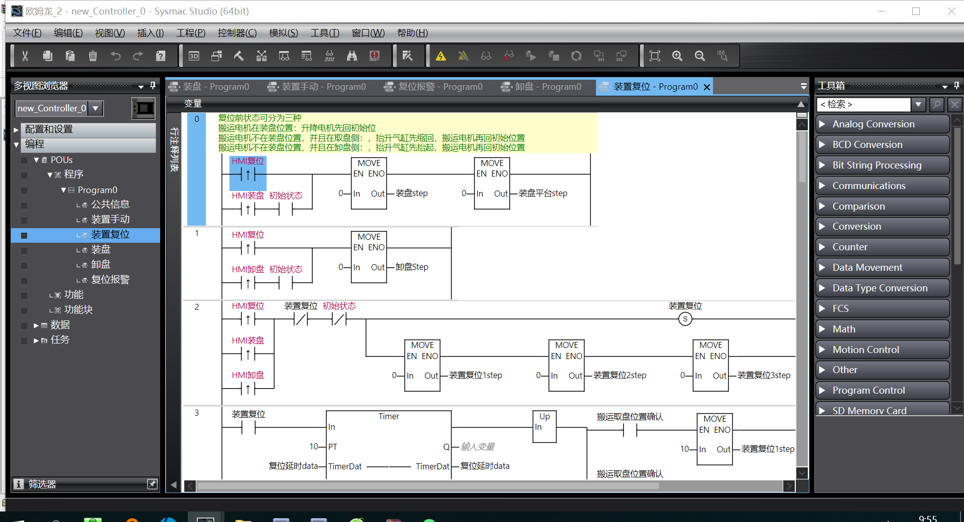Click the Undo arrow icon
Screen dimensions: 964x522
tap(115, 56)
